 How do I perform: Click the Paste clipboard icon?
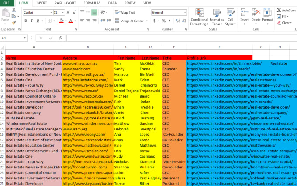tap(5, 13)
